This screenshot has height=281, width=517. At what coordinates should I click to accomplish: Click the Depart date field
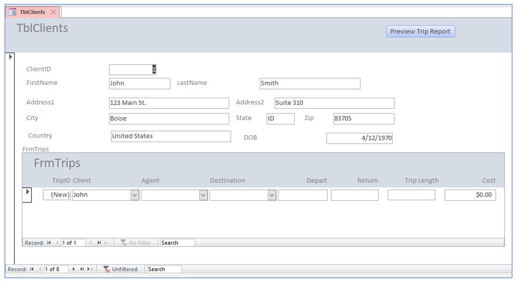pos(302,195)
